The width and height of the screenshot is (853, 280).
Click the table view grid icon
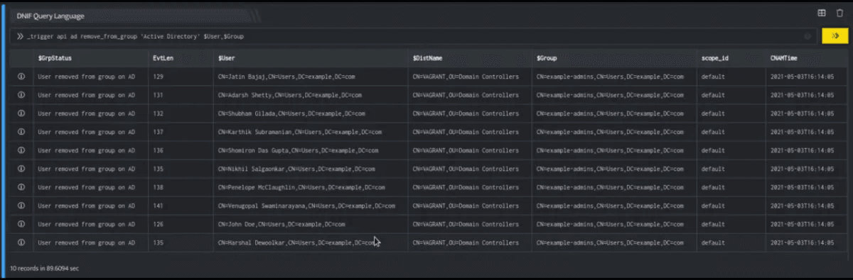click(821, 13)
